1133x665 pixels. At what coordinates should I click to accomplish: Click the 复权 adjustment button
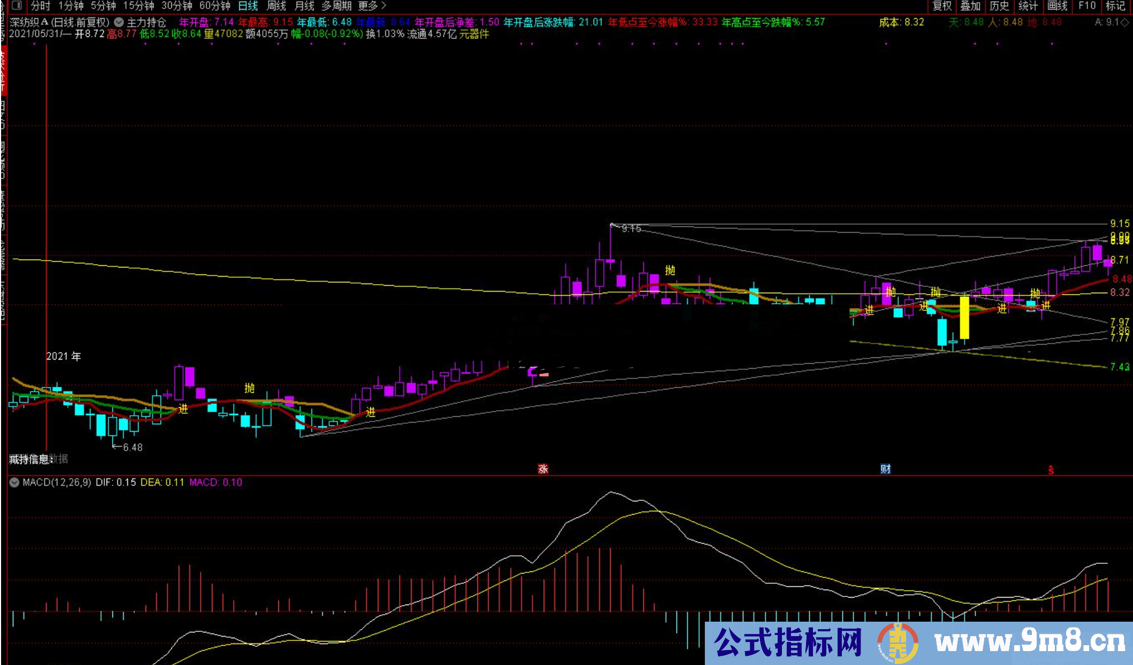click(x=942, y=6)
